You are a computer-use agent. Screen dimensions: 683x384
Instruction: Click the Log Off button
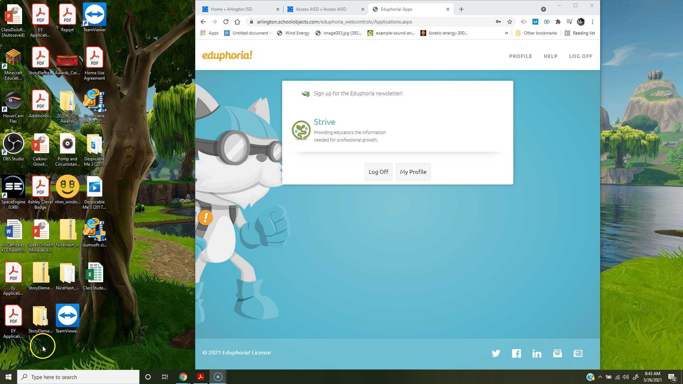pyautogui.click(x=378, y=172)
